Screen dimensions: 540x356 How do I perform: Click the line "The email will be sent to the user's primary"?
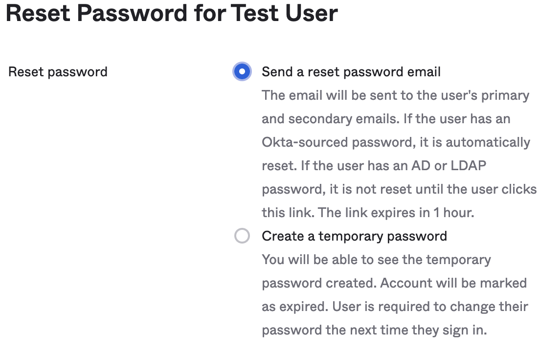point(395,95)
